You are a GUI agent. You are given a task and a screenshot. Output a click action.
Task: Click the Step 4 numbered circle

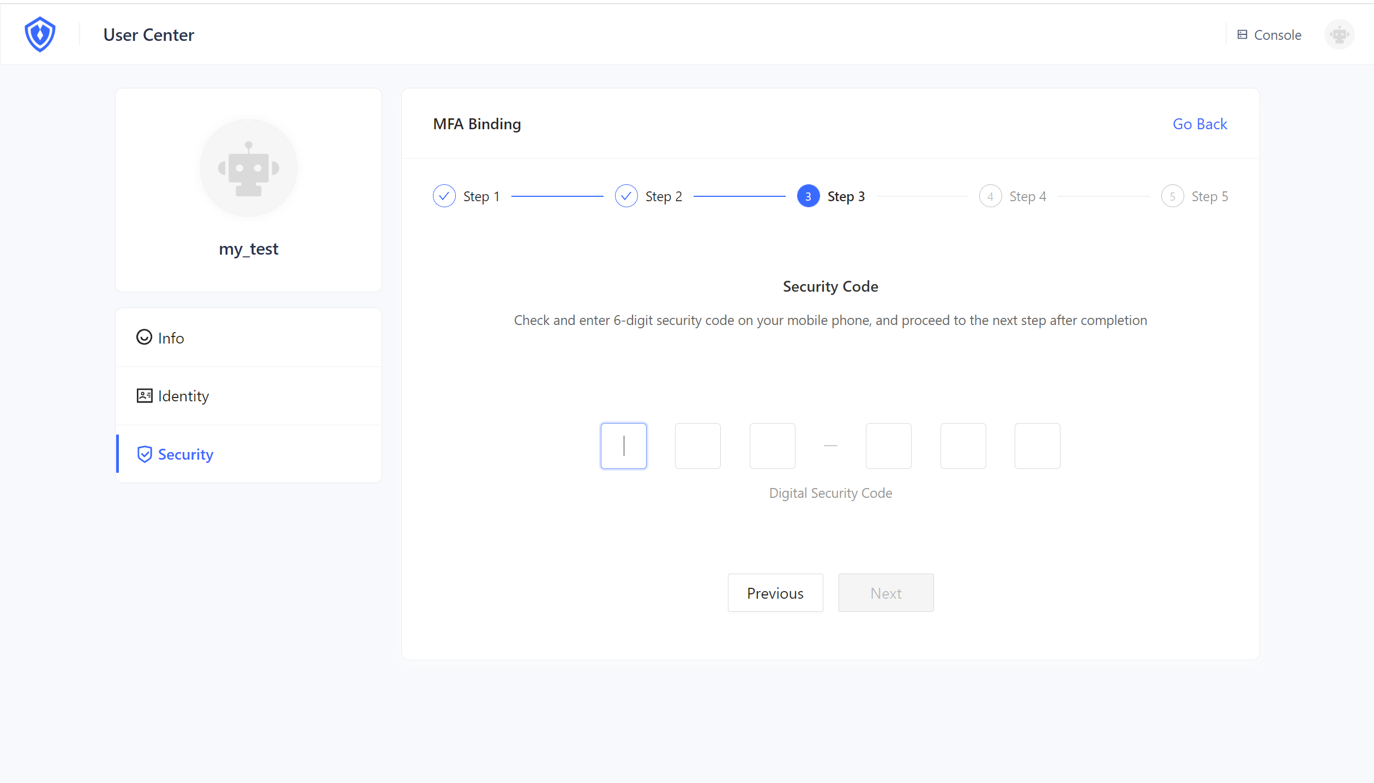coord(990,196)
